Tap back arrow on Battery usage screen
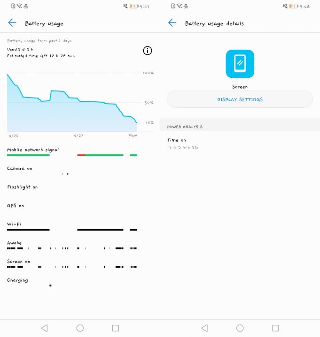 tap(12, 23)
